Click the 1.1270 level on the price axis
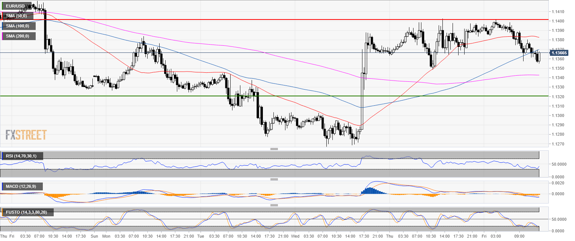Viewport: 575px width, 241px height. [x=558, y=144]
